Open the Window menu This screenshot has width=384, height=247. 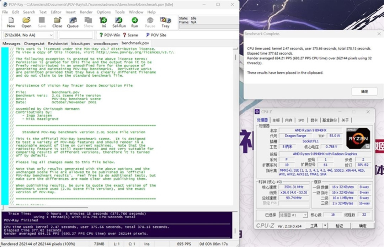pyautogui.click(x=136, y=12)
